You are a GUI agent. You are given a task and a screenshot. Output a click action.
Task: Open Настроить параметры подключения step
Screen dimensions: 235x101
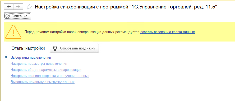click(x=39, y=63)
